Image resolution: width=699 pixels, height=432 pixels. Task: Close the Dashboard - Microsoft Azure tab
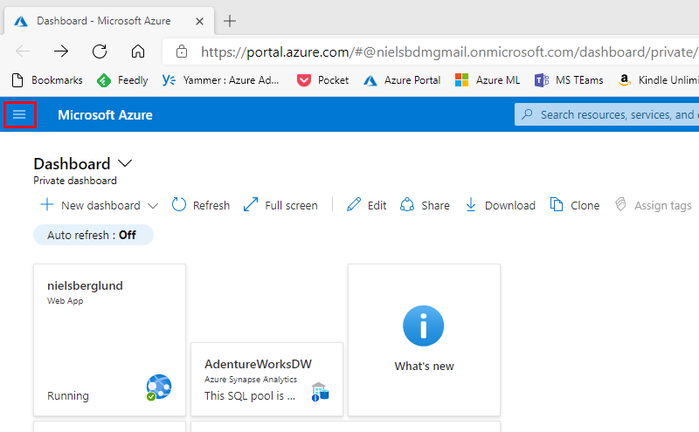(200, 21)
